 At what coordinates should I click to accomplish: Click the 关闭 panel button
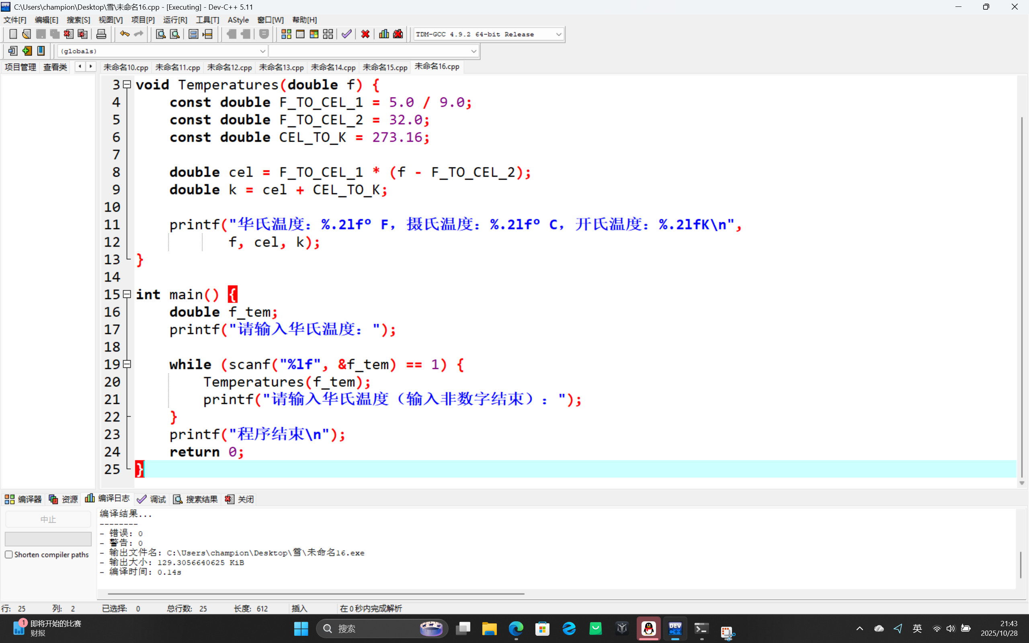[240, 499]
